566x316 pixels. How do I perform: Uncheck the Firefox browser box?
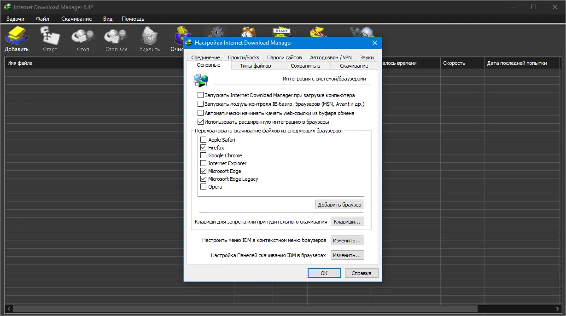coord(203,148)
